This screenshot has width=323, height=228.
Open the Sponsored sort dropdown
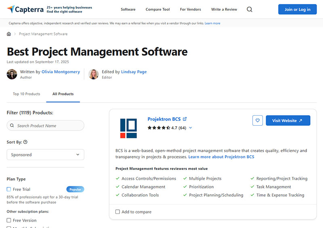pyautogui.click(x=45, y=155)
